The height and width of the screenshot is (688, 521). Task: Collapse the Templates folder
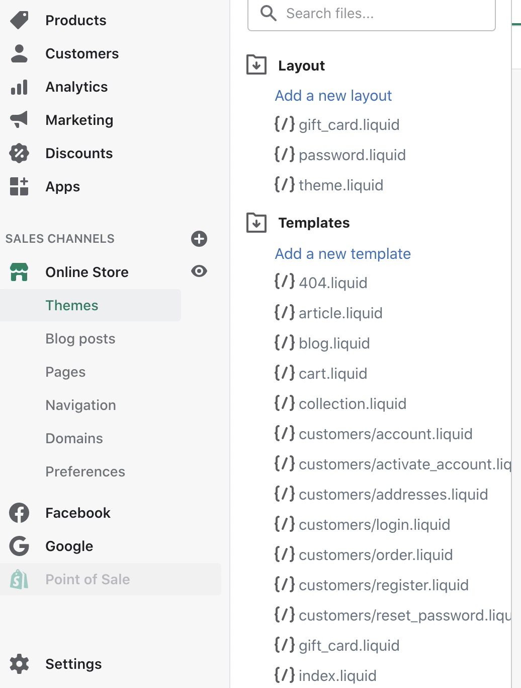pos(256,223)
